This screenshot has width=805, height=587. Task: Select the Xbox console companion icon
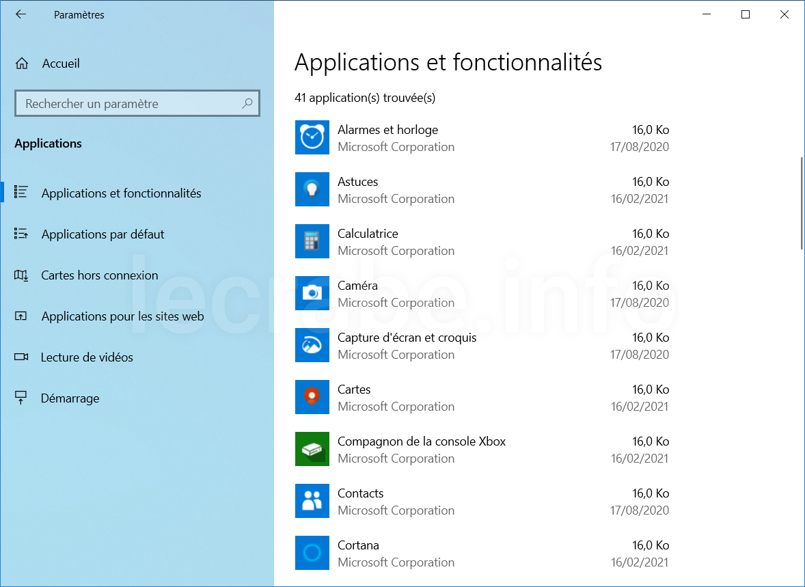tap(312, 449)
